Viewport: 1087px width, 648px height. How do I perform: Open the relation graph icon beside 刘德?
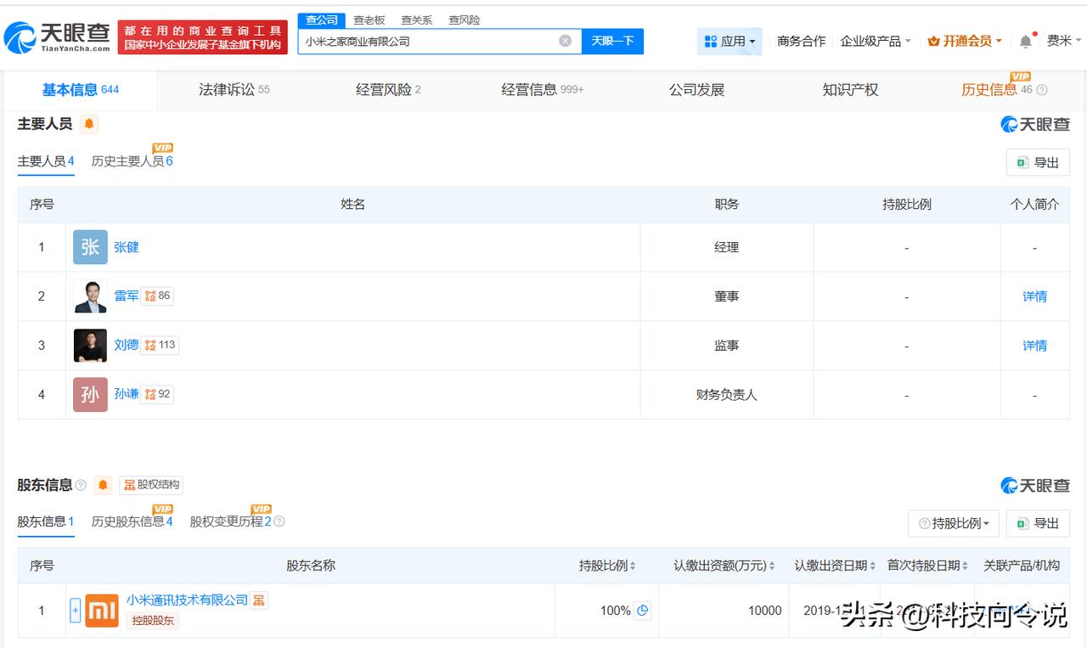pyautogui.click(x=150, y=345)
